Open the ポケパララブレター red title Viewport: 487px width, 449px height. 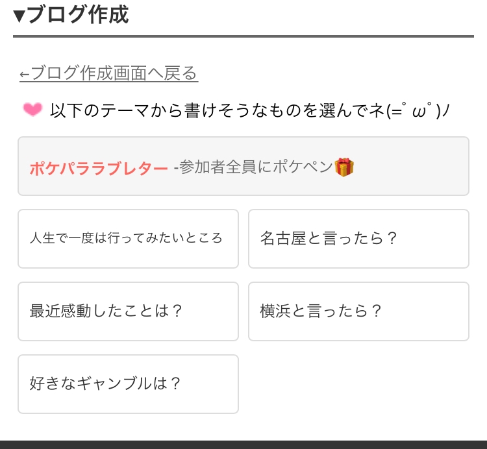tap(99, 169)
